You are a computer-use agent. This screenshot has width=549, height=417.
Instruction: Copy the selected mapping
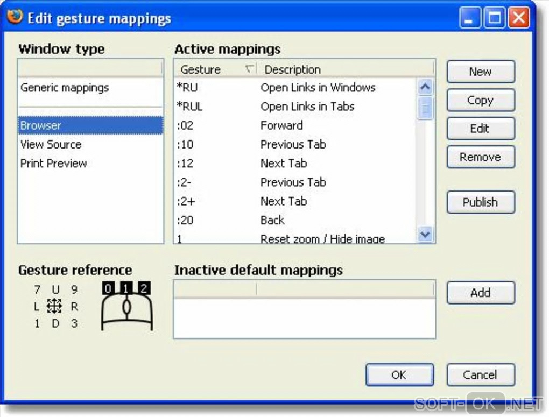[x=481, y=100]
